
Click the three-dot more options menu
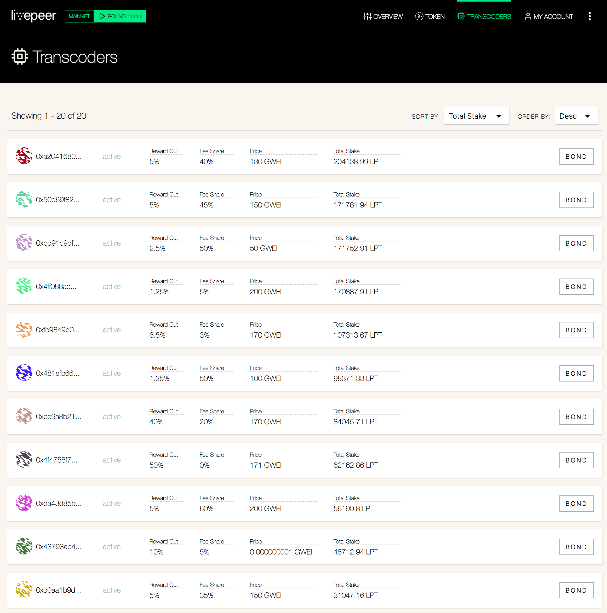(x=589, y=16)
